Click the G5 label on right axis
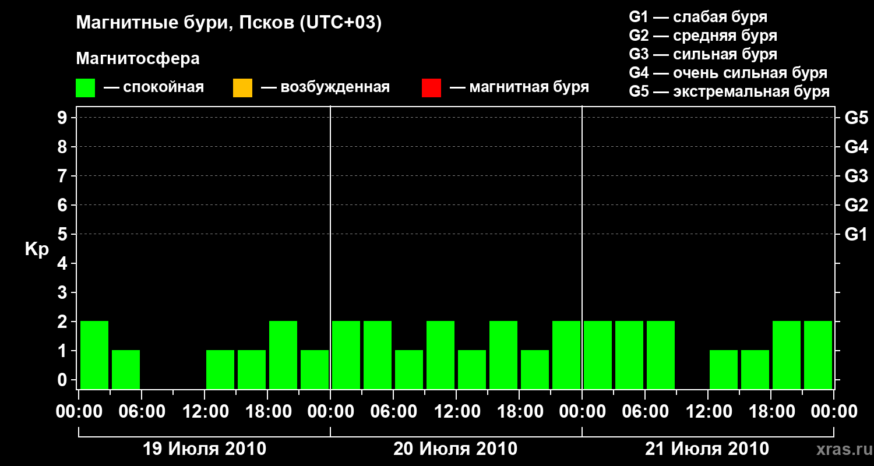 pos(857,118)
